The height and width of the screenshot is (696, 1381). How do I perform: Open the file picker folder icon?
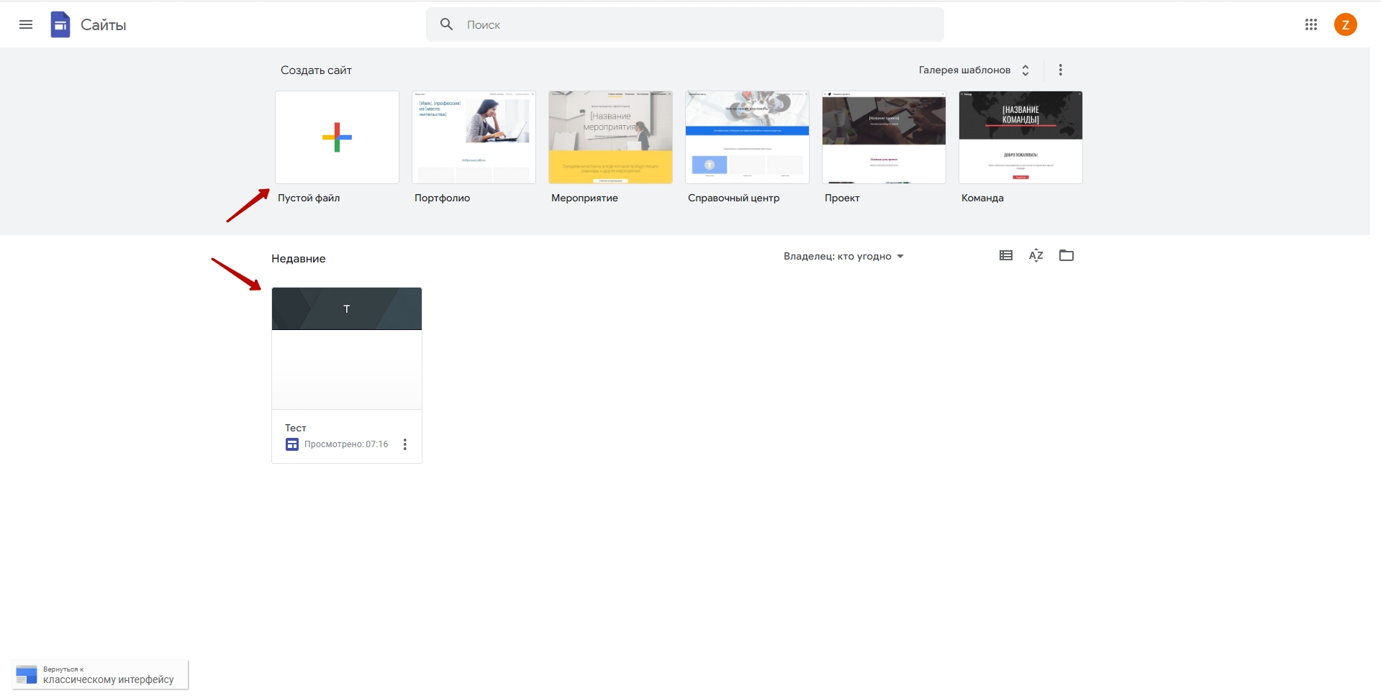[x=1067, y=255]
